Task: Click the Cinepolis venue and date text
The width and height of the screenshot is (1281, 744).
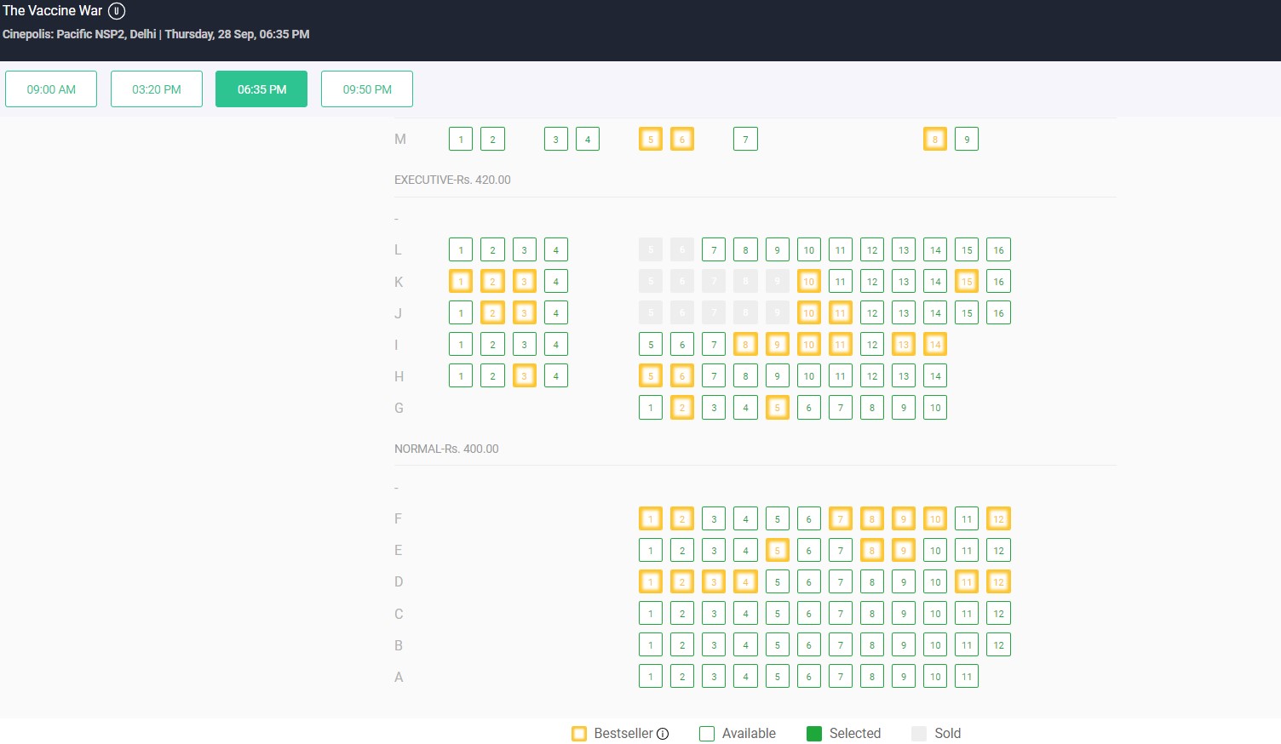Action: coord(156,34)
